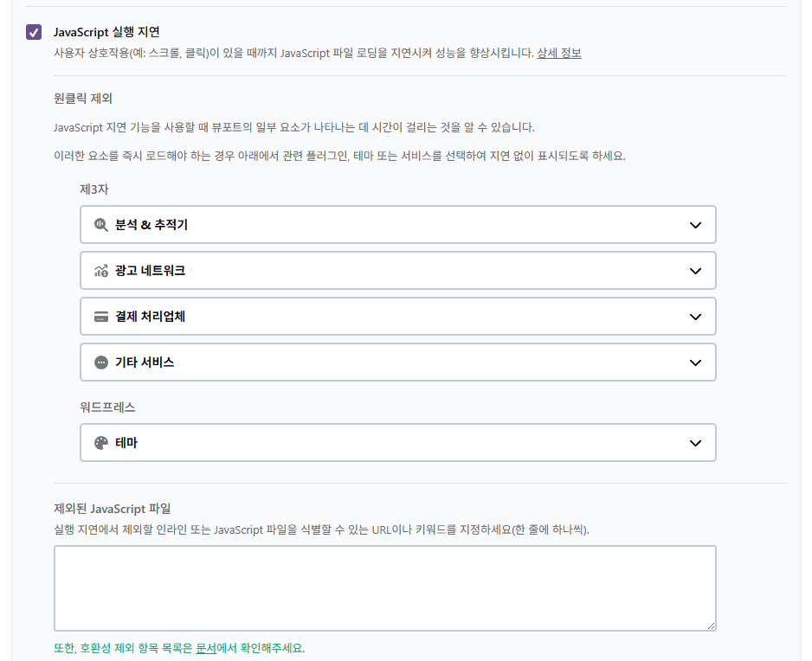This screenshot has height=661, width=812.
Task: Click the resize handle of the textarea
Action: pos(712,626)
